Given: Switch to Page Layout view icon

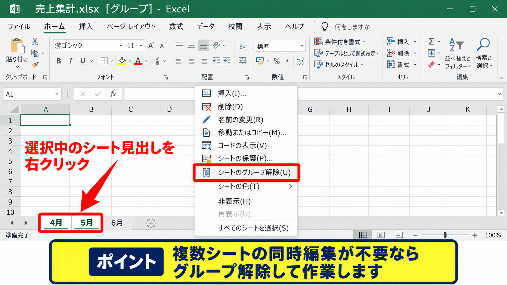Looking at the screenshot, I should pos(381,235).
